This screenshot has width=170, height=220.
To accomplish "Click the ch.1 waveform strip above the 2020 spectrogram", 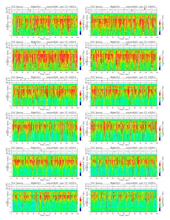I will click(44, 80).
